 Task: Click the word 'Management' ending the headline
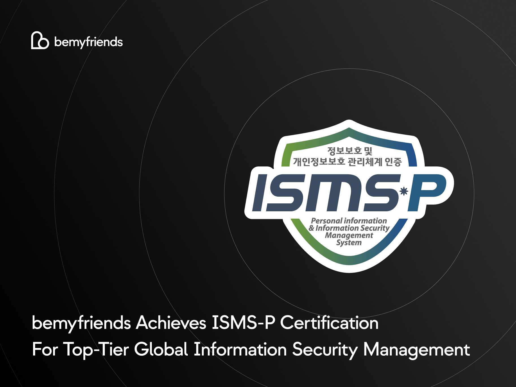pos(416,349)
